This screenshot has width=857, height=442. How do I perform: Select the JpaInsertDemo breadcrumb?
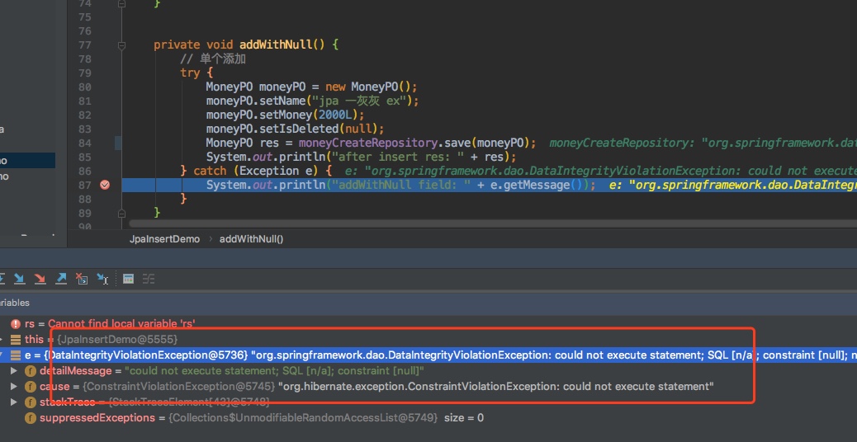point(164,238)
